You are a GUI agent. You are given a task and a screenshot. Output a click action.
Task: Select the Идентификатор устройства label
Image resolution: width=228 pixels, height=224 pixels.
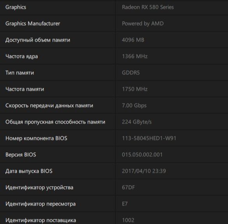39,188
